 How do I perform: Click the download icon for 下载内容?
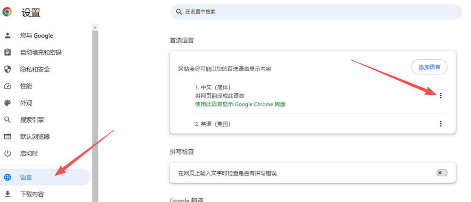click(7, 194)
